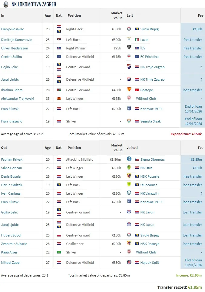Click the loan transfer fee for Ibrahim Sabra

click(x=192, y=90)
